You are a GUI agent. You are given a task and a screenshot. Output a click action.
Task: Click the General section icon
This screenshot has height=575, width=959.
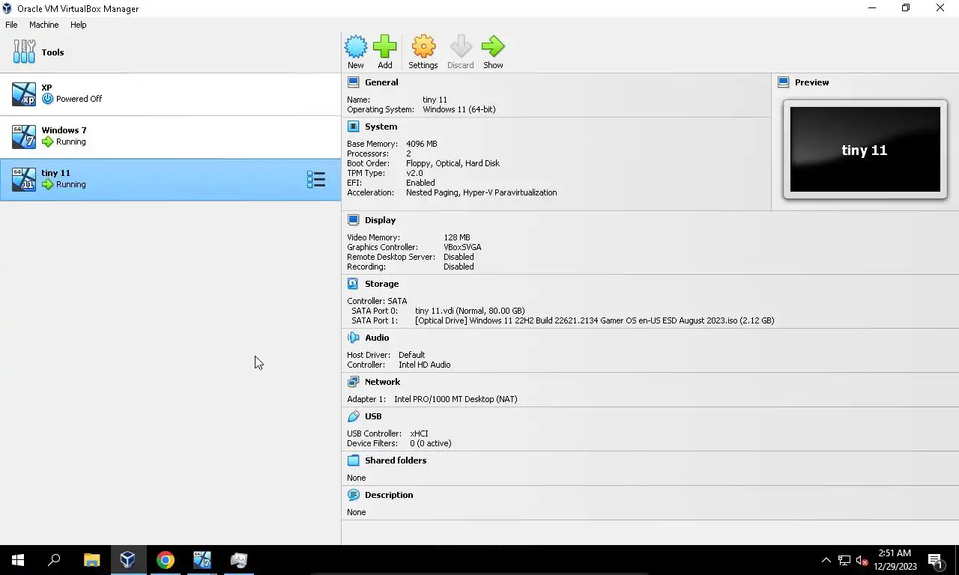click(x=353, y=82)
